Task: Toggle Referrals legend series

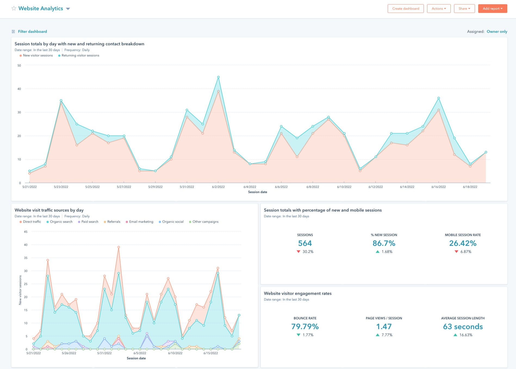Action: (112, 222)
